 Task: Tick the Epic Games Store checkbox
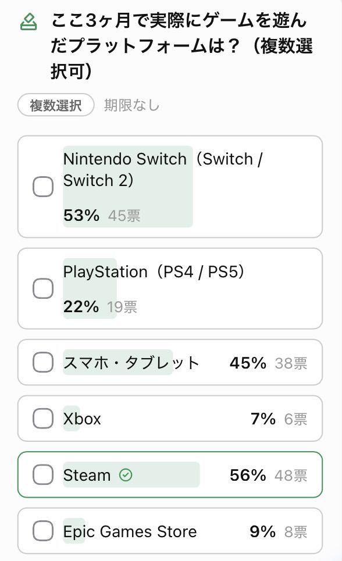(x=43, y=531)
